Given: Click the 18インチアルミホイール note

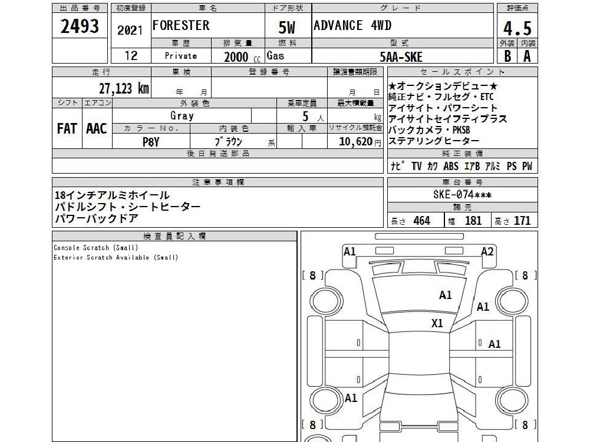Looking at the screenshot, I should tap(112, 195).
